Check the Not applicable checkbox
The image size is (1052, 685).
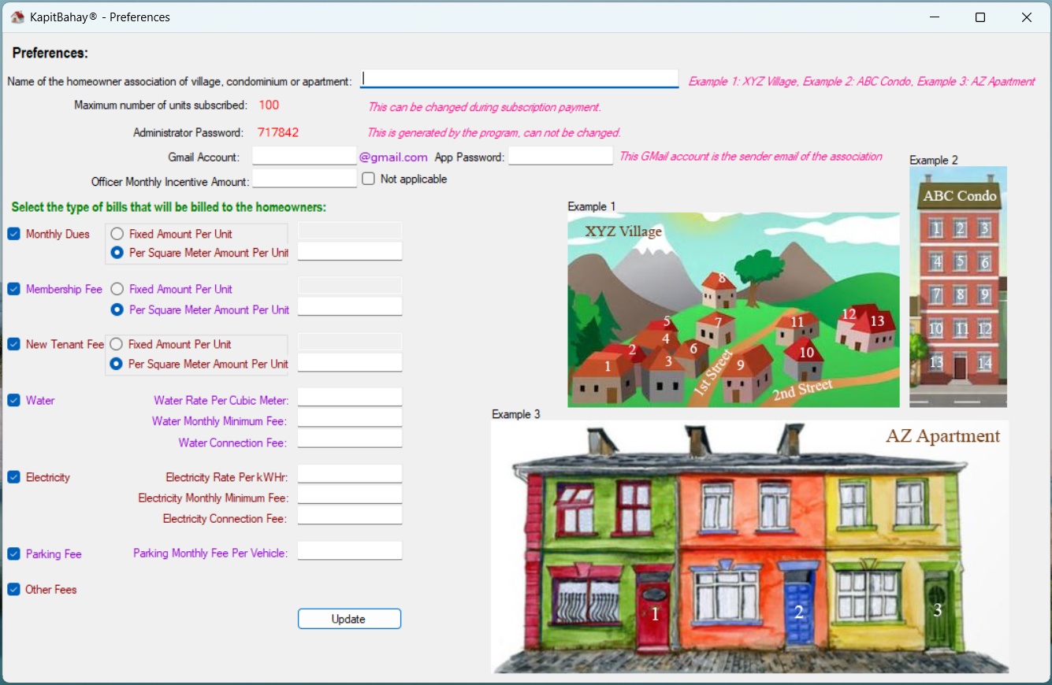tap(368, 179)
